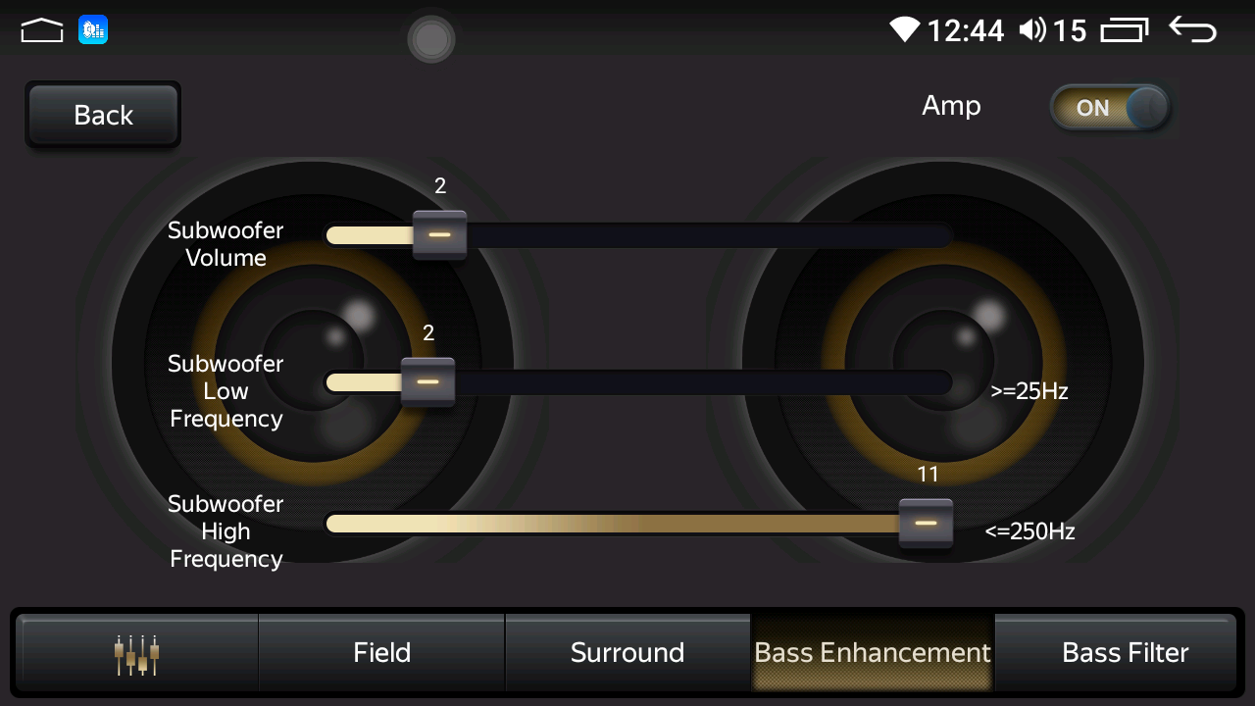Open the recent apps icon
Viewport: 1255px width, 706px height.
coord(1124,31)
